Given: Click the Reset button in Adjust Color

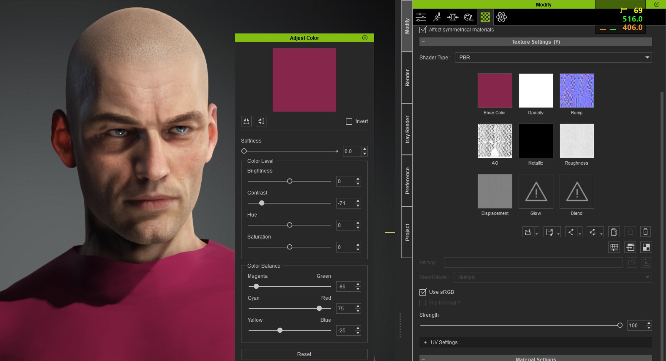Looking at the screenshot, I should point(304,354).
